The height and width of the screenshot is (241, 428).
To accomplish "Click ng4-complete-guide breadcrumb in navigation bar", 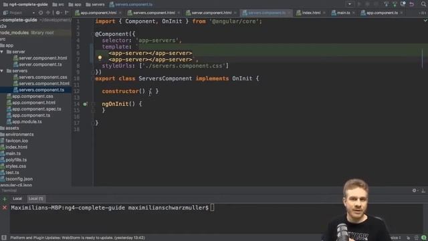I will pyautogui.click(x=25, y=5).
